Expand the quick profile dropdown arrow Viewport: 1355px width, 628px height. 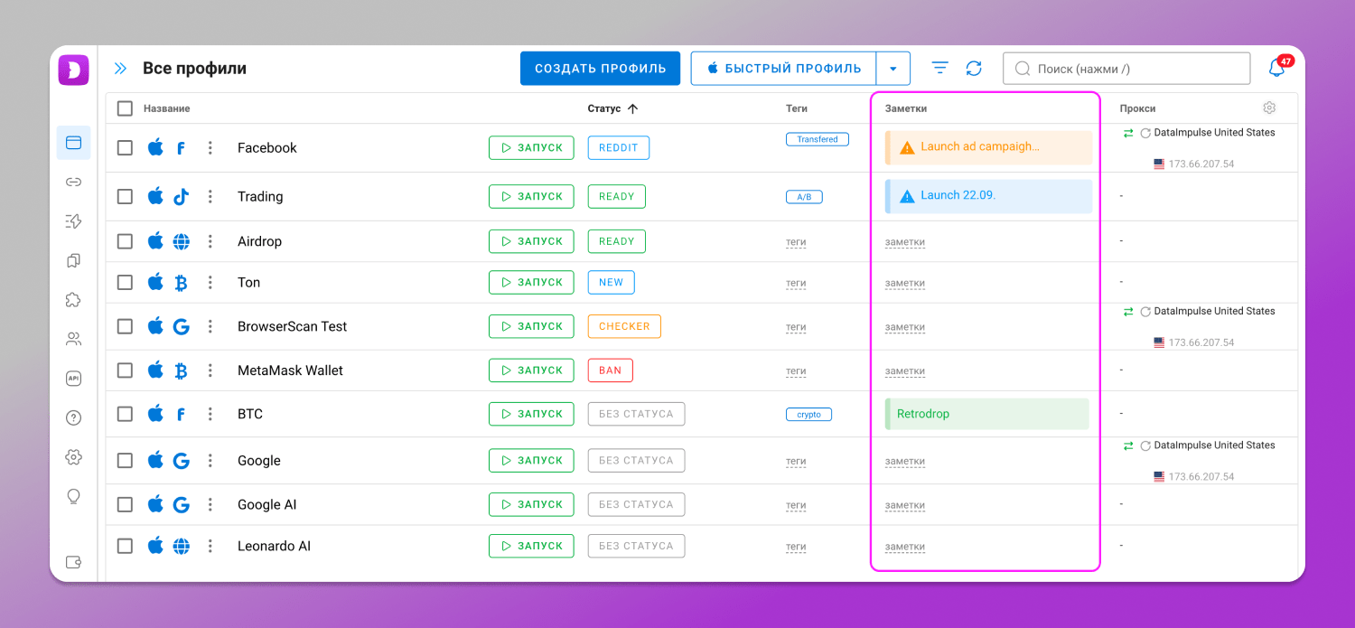click(892, 69)
